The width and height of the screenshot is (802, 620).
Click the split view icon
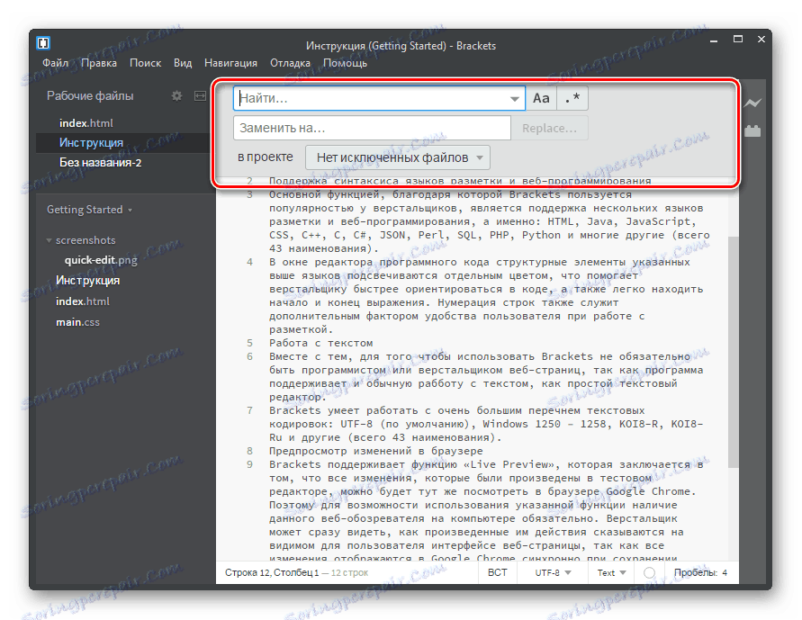coord(200,95)
